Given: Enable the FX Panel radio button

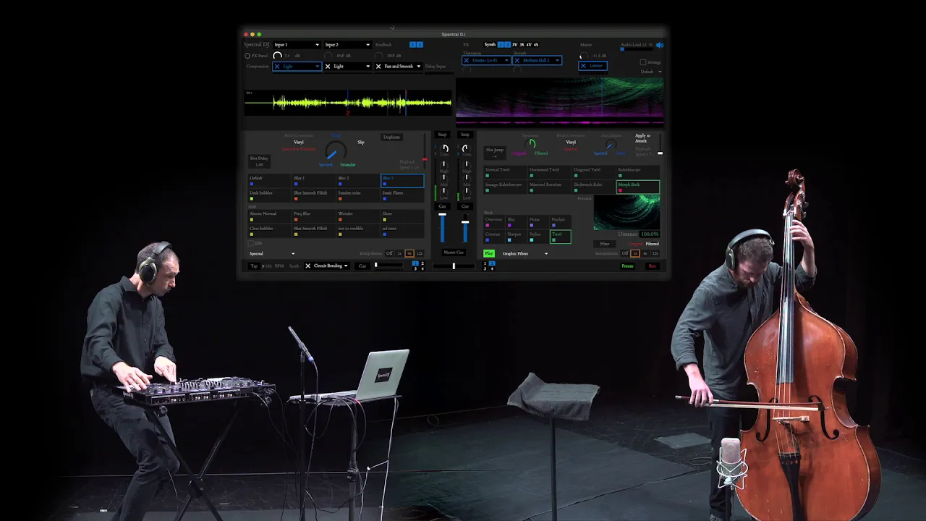Looking at the screenshot, I should [247, 56].
